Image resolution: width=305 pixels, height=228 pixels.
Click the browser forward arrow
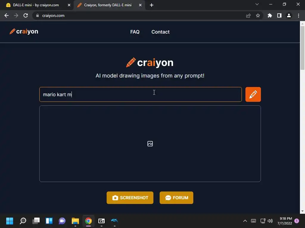click(16, 15)
